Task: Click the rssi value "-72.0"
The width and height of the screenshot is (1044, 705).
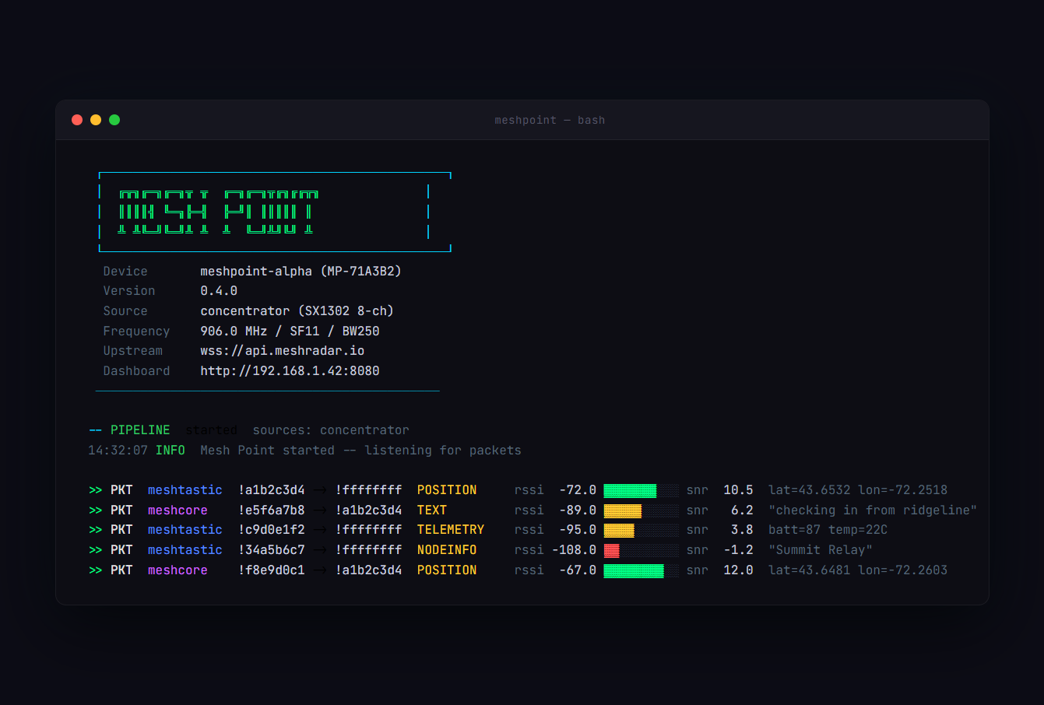Action: pos(578,490)
